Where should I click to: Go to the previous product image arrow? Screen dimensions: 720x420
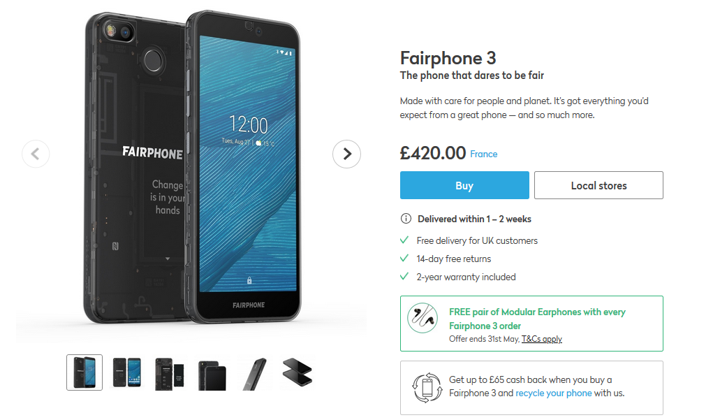click(x=36, y=154)
